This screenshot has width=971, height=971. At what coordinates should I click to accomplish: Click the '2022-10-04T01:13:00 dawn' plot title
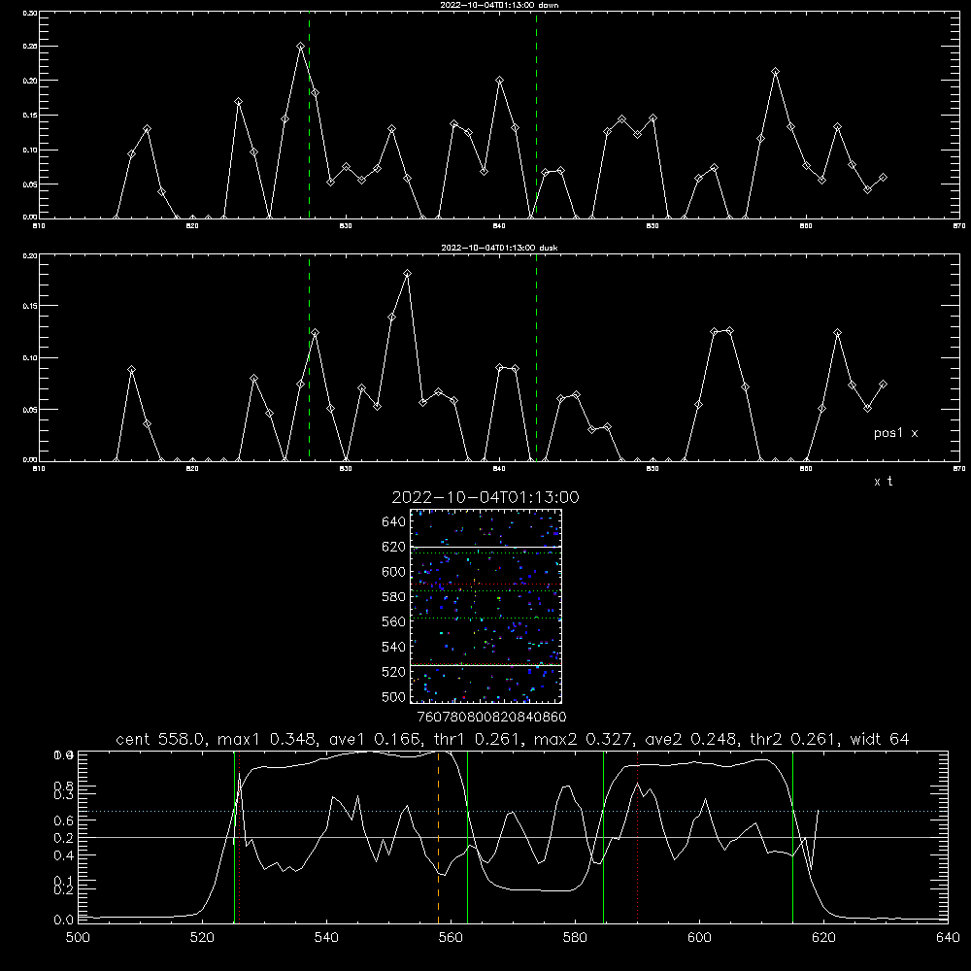[x=499, y=5]
